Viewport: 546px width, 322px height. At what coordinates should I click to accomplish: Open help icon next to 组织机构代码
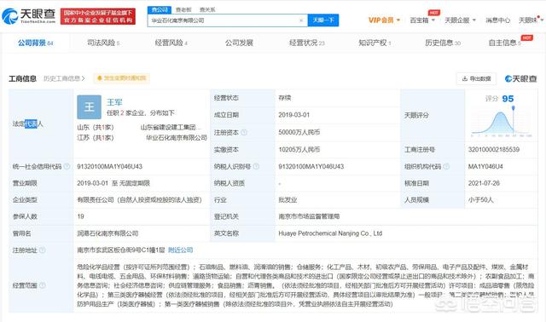(x=446, y=167)
